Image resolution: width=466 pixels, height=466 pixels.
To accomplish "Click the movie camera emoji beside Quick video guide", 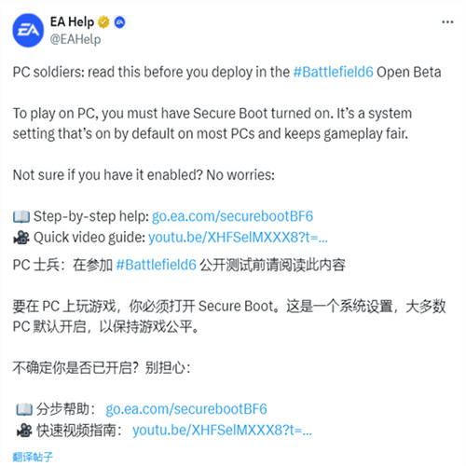I will [21, 238].
